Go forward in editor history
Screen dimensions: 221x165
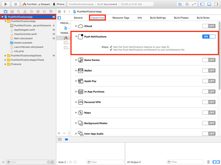(x=69, y=11)
